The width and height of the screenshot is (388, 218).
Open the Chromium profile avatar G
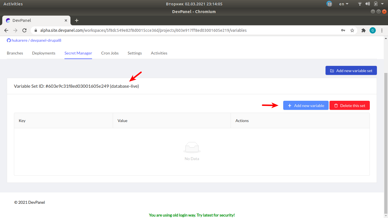point(373,30)
